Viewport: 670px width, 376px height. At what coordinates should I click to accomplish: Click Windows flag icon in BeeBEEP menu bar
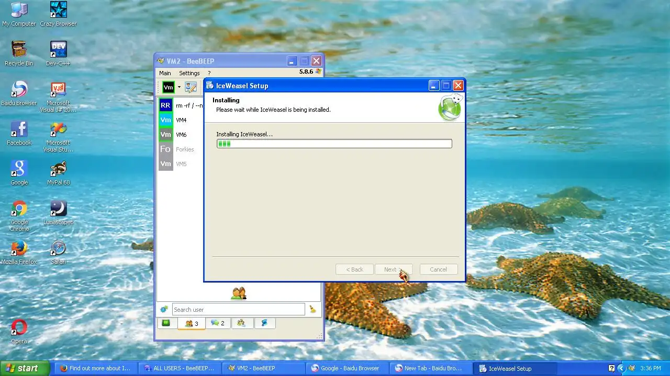pyautogui.click(x=318, y=72)
